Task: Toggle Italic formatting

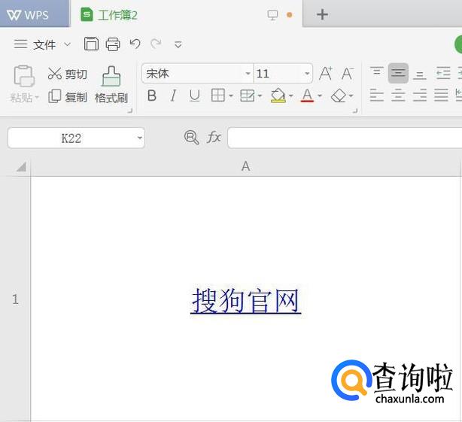Action: (x=173, y=96)
